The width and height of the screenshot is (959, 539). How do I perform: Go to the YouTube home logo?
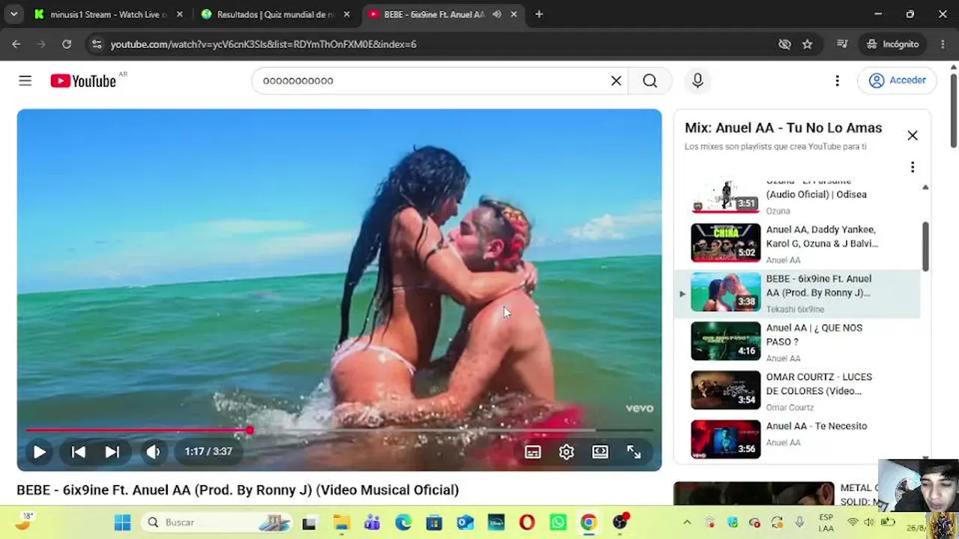click(x=83, y=81)
